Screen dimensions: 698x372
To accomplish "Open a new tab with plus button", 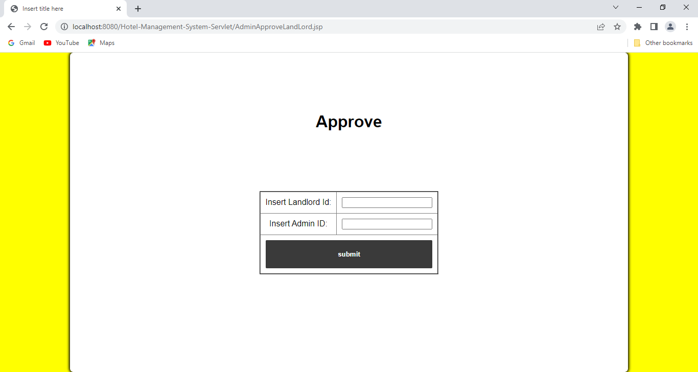I will tap(138, 9).
